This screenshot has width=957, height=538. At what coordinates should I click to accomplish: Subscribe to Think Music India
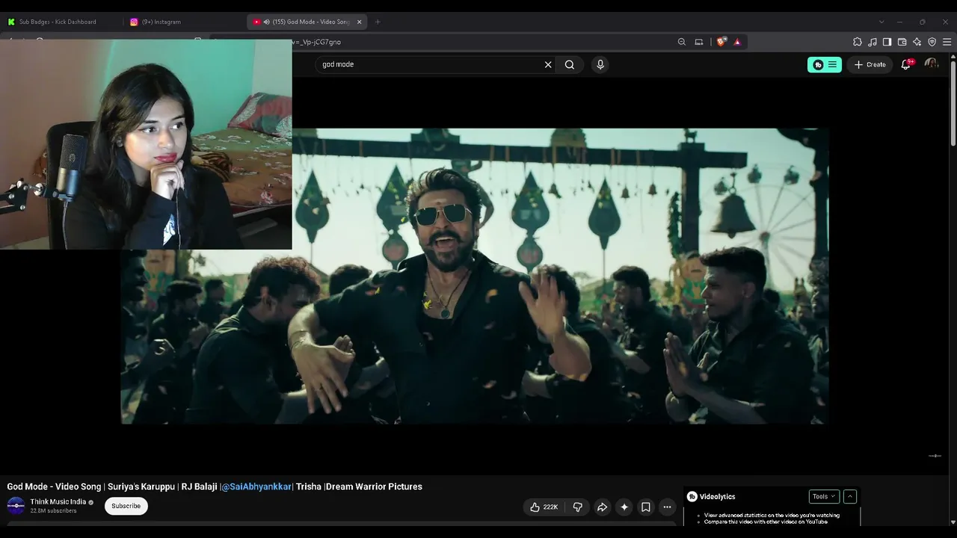coord(126,506)
